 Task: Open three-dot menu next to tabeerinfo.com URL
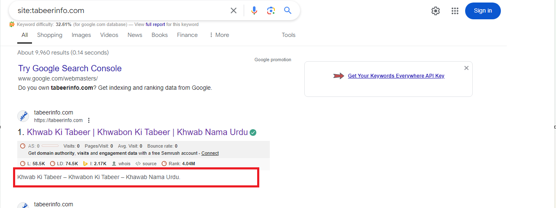pos(89,120)
